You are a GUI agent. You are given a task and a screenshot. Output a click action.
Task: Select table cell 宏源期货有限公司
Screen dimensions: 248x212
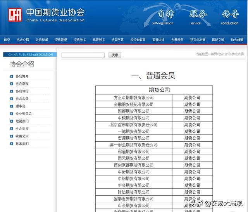click(134, 138)
